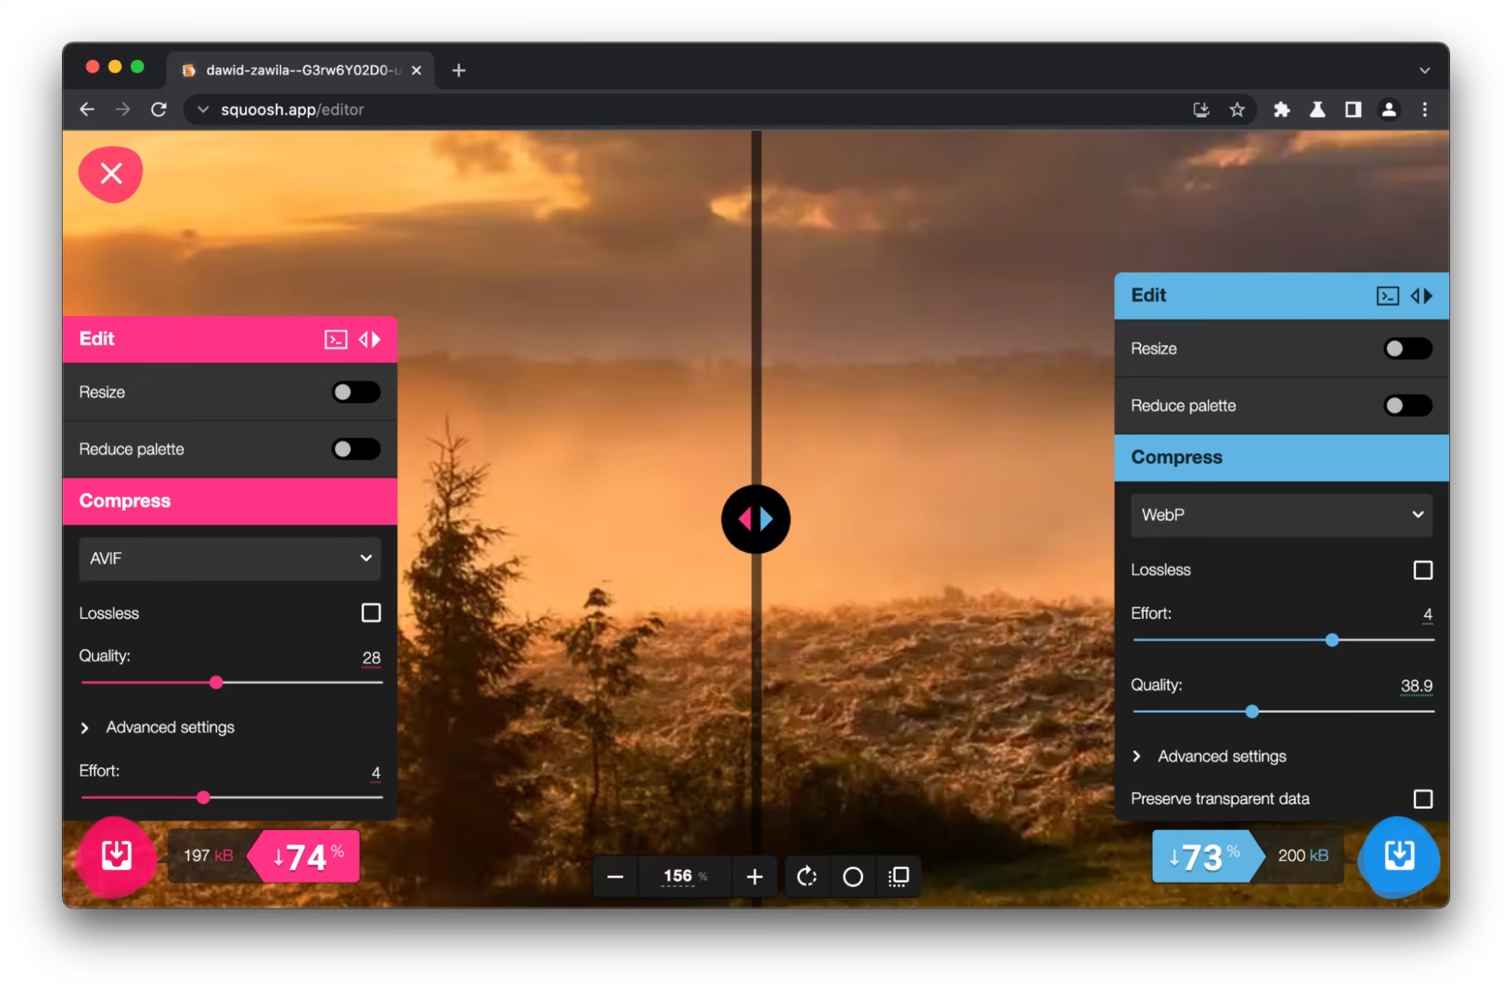The width and height of the screenshot is (1512, 991).
Task: Open the AVIF format dropdown
Action: [230, 559]
